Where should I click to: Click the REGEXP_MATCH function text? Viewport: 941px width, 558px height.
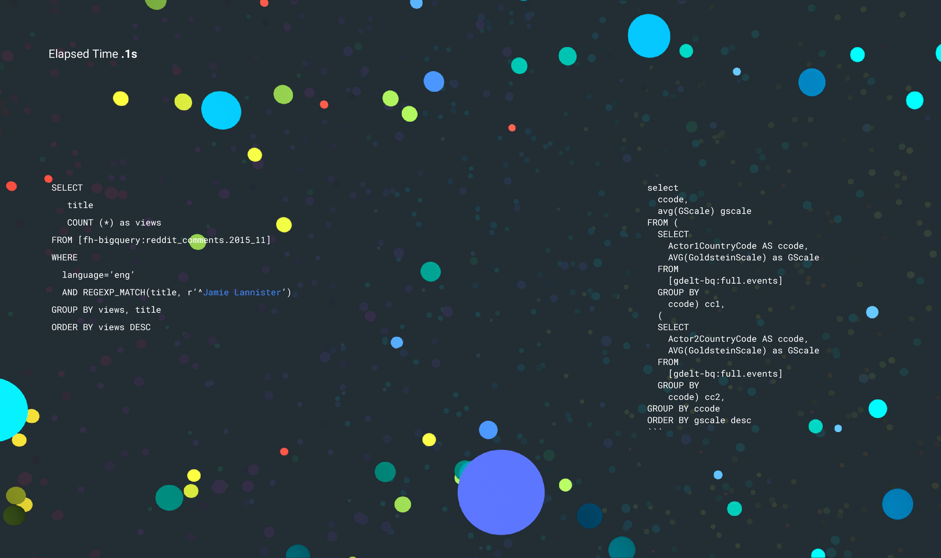click(114, 292)
